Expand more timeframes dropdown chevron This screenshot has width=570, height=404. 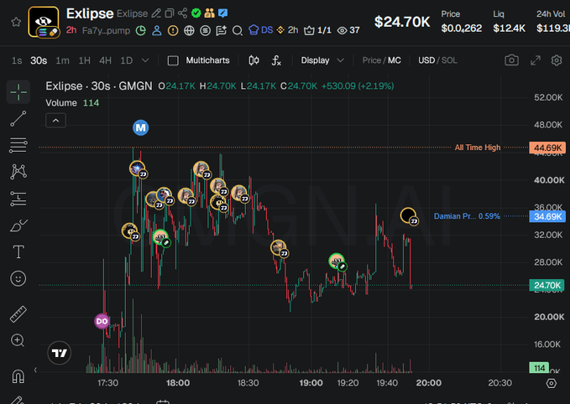point(145,60)
